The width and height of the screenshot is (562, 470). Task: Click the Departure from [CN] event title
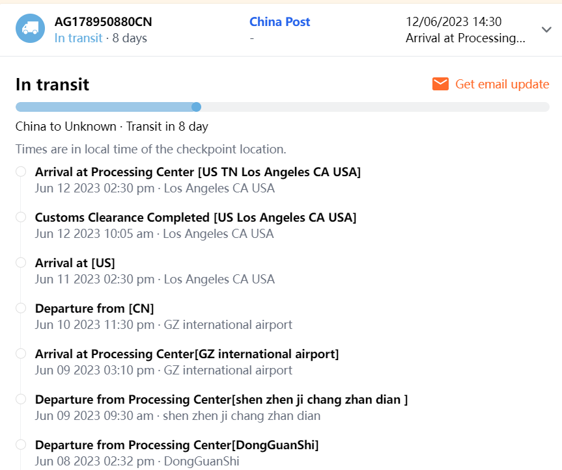click(94, 308)
